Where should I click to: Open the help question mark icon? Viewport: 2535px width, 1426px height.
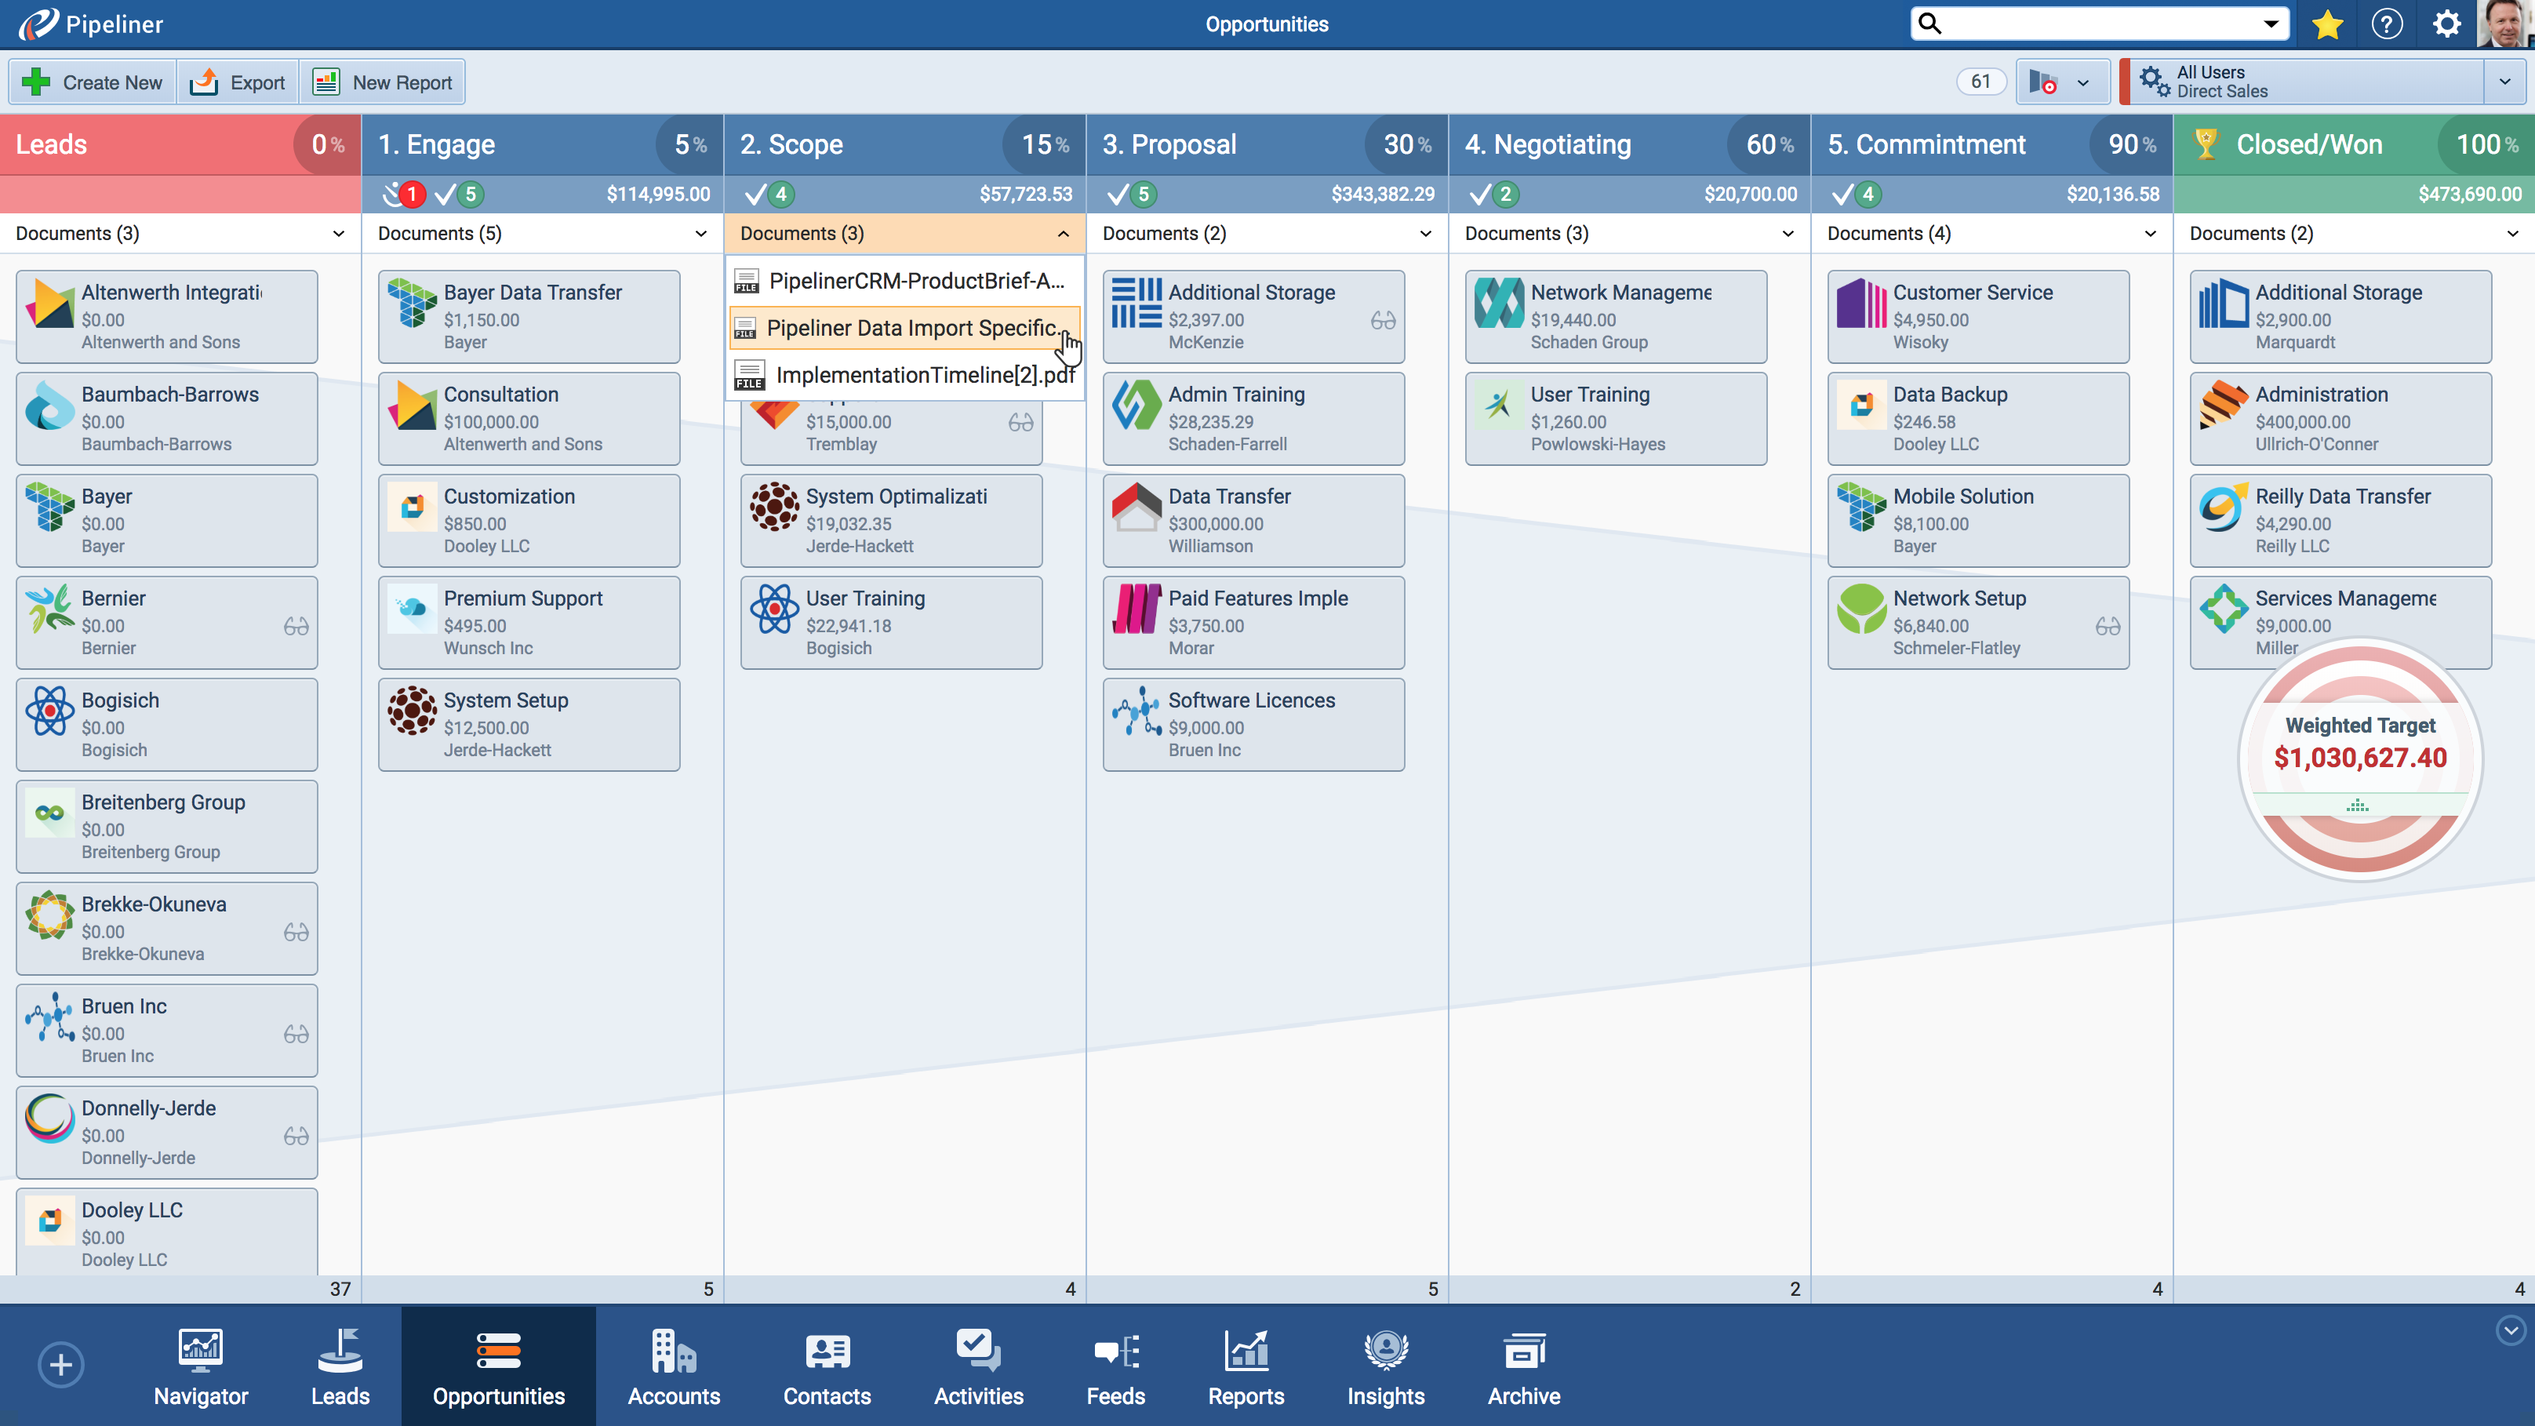coord(2387,24)
